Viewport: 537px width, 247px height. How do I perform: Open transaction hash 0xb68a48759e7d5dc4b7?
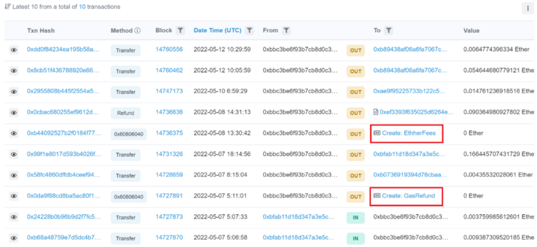pos(63,238)
